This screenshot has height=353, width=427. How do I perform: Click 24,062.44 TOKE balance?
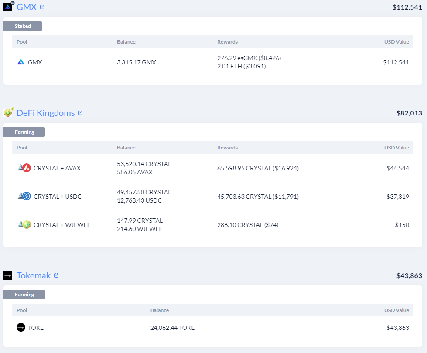(x=172, y=328)
